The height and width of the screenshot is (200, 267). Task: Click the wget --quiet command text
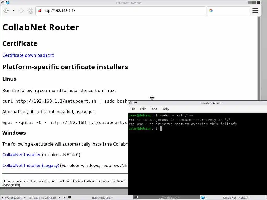pos(65,122)
